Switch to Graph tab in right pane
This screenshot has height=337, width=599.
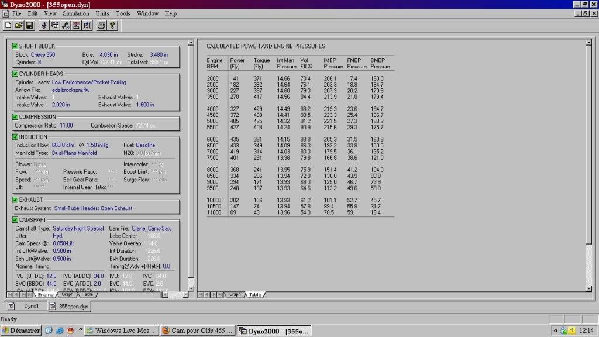click(235, 295)
